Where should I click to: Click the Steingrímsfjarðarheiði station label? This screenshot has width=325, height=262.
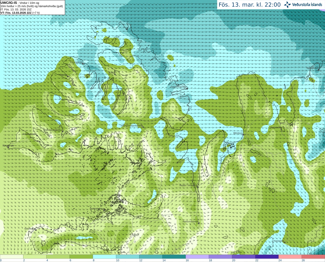(132, 126)
